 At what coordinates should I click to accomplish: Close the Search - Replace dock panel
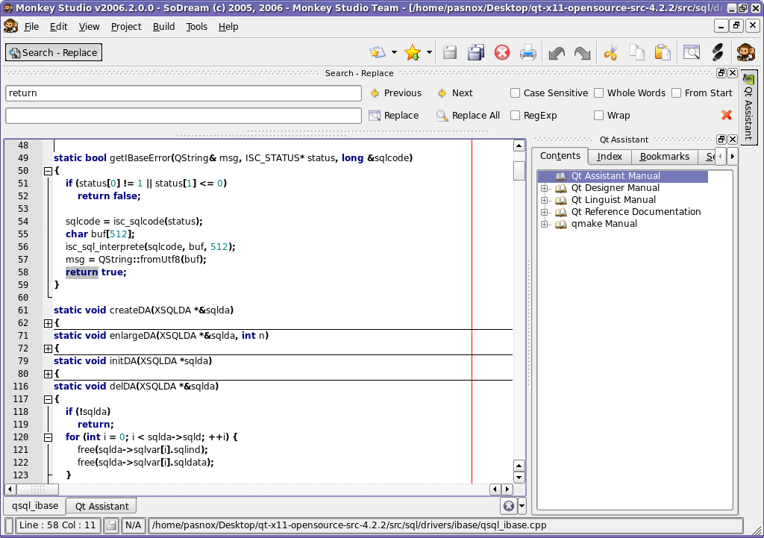click(733, 73)
